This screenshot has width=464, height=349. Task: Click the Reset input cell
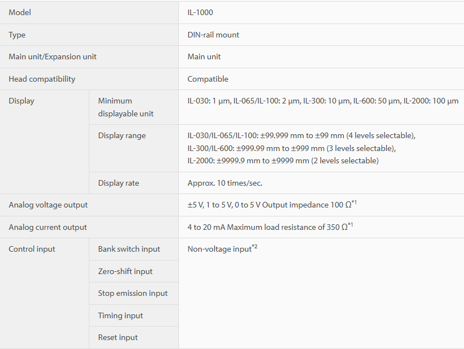134,337
